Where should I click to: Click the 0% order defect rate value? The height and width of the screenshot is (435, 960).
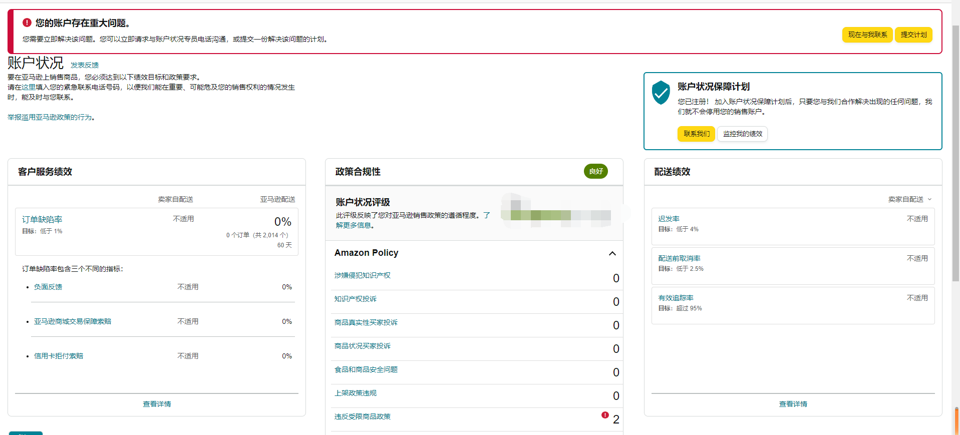tap(283, 222)
